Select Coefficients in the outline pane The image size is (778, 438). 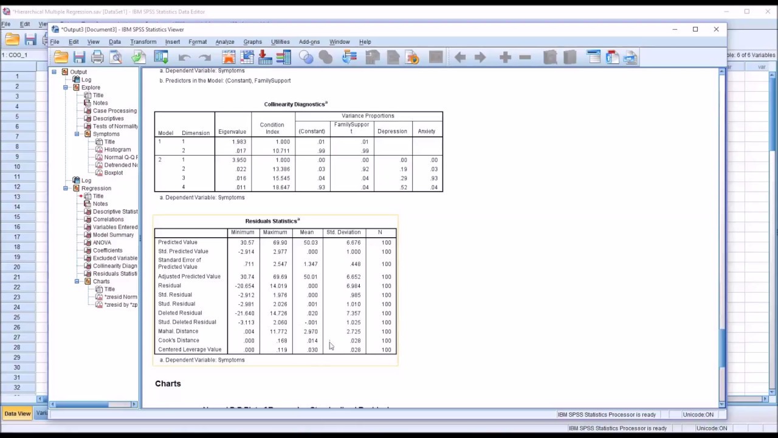coord(108,251)
